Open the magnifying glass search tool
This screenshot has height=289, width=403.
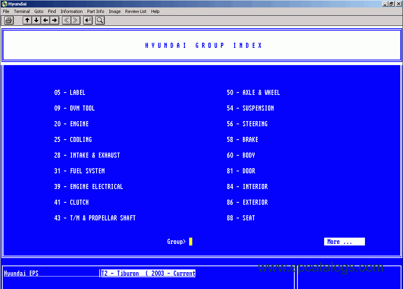pos(100,20)
